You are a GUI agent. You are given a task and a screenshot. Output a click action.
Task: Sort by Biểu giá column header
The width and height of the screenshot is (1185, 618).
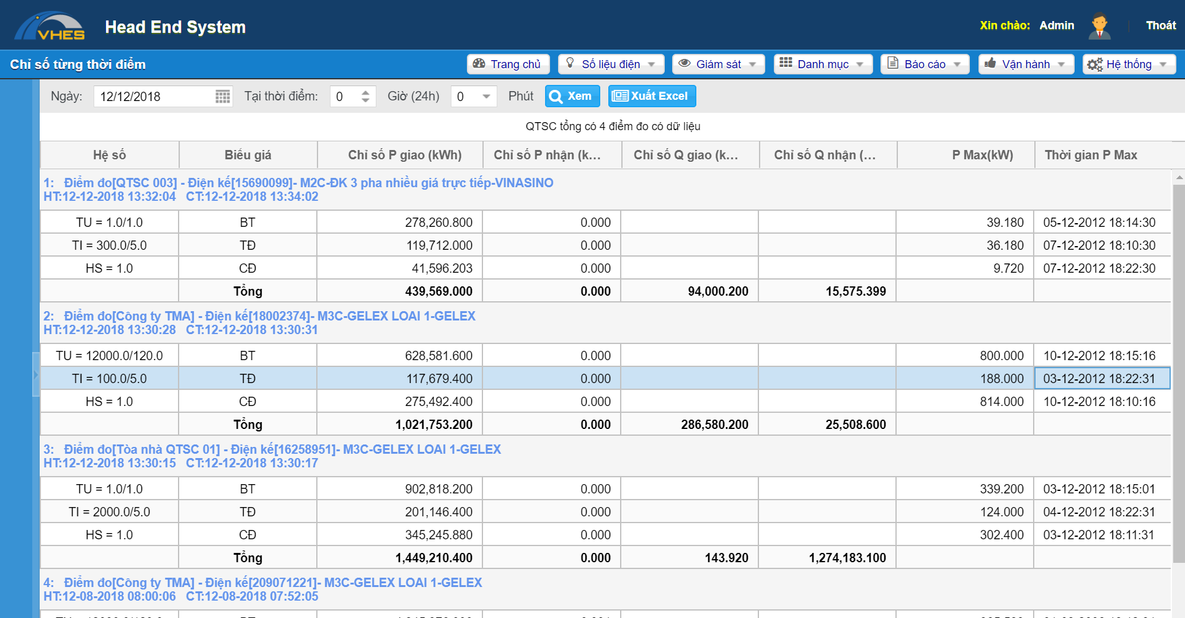point(248,155)
